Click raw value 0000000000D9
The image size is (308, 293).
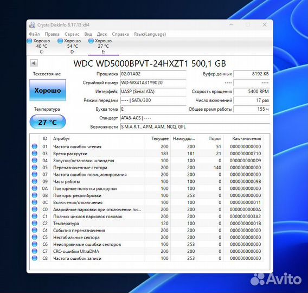245,161
